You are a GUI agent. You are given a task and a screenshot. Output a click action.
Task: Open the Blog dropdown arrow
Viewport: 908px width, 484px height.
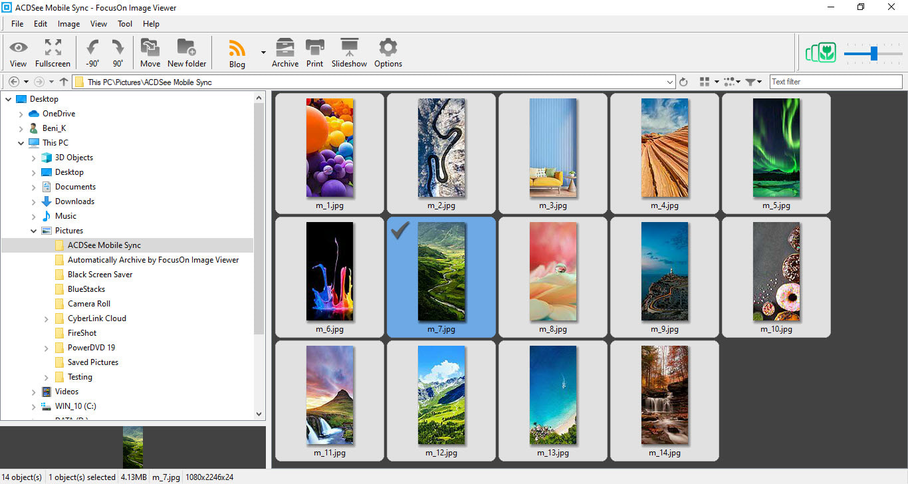click(263, 52)
